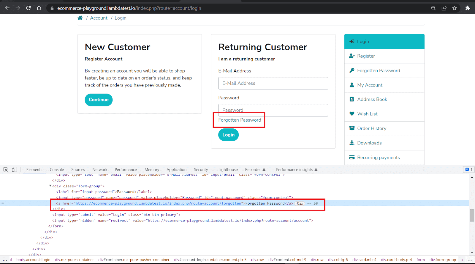Open ellipsis menu left of selected DOM line

2,203
